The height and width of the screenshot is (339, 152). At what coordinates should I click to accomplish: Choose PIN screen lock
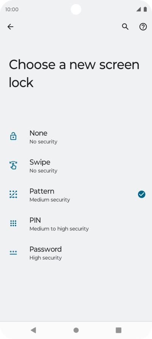(76, 223)
